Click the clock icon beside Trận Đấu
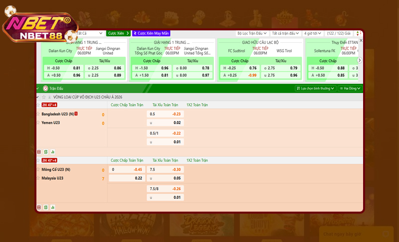Viewport: 399px width, 242px height. (45, 88)
